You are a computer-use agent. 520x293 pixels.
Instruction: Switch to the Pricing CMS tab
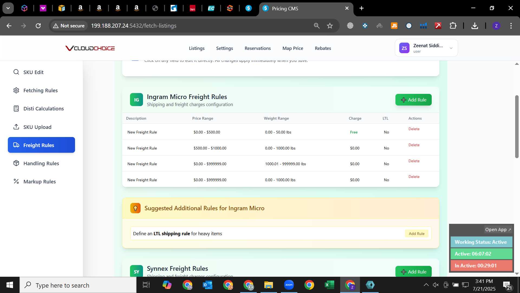coord(306,8)
